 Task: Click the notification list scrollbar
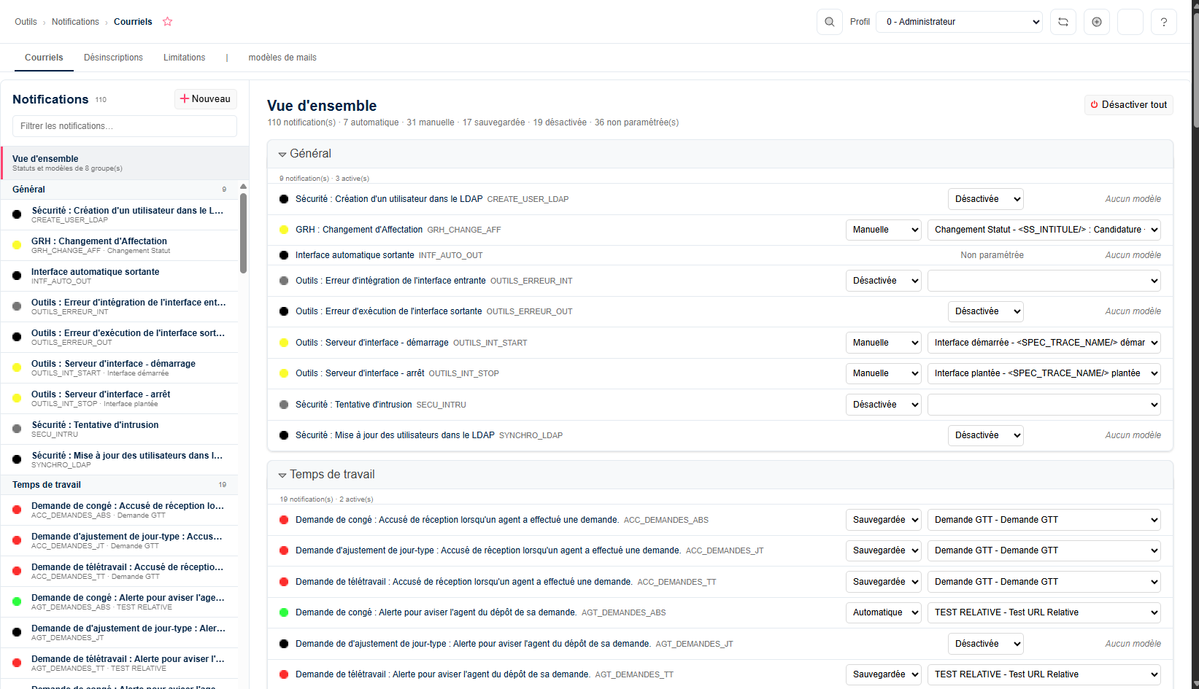pyautogui.click(x=243, y=232)
